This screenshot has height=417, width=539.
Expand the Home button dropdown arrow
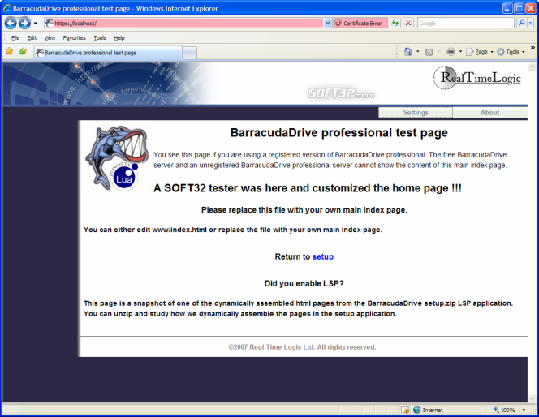pyautogui.click(x=418, y=52)
